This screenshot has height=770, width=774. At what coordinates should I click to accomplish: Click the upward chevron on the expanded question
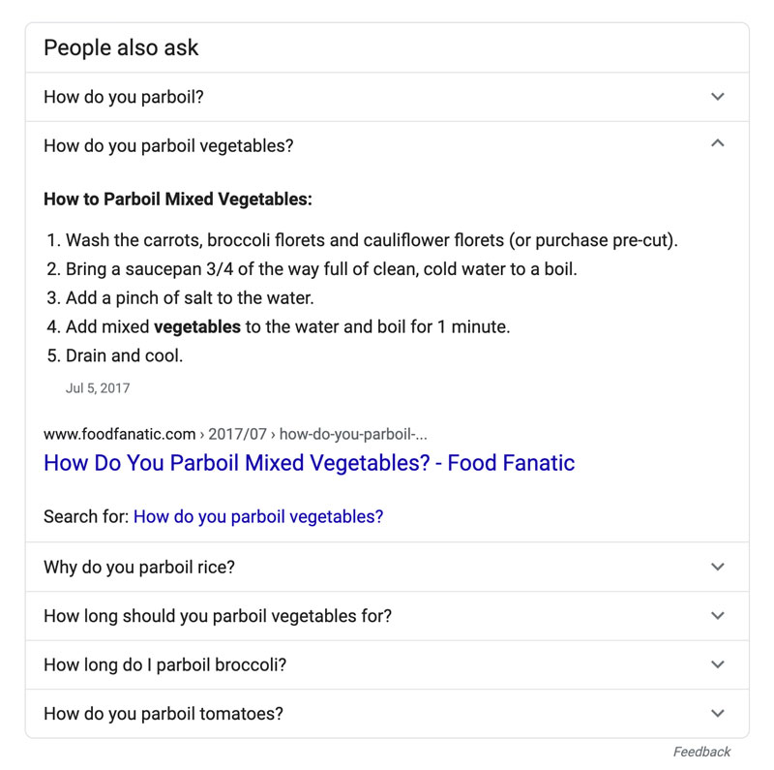tap(717, 142)
